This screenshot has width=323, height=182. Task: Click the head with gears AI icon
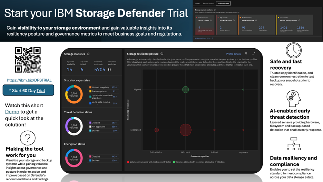pos(293,99)
